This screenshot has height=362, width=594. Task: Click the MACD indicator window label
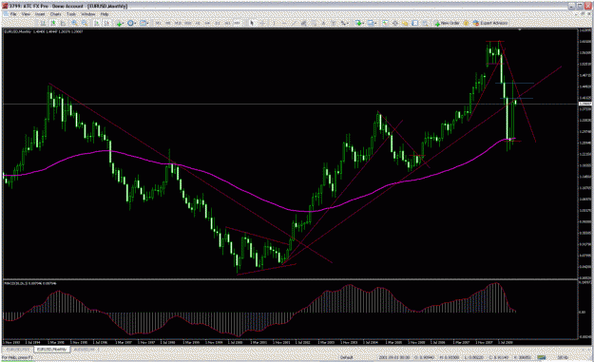pos(29,283)
